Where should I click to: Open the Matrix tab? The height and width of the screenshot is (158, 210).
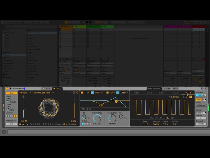(x=167, y=89)
